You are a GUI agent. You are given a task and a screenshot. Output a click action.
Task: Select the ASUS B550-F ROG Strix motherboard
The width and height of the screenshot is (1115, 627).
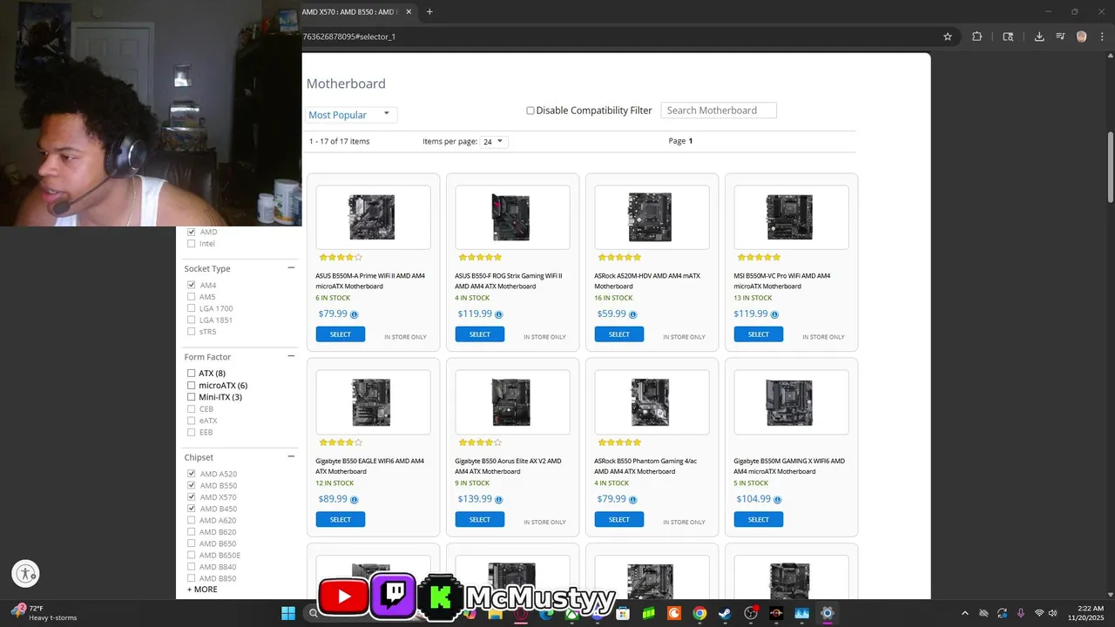(480, 334)
